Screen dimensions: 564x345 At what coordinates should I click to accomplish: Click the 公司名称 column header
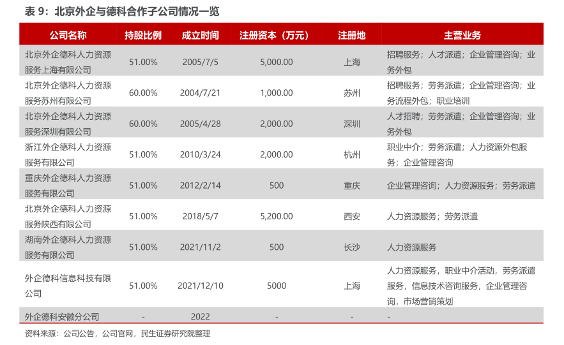pyautogui.click(x=68, y=35)
